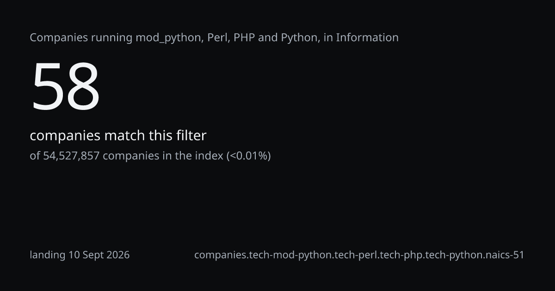Click the word 'landing' in the footer
This screenshot has height=291, width=555.
pos(48,255)
